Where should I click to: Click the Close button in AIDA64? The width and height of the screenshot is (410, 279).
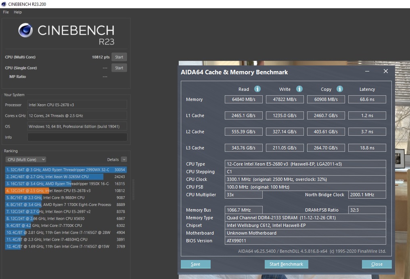click(377, 264)
